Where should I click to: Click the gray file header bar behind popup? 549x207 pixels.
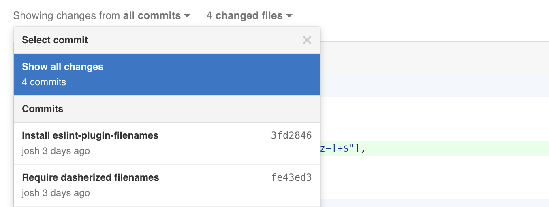point(434,58)
